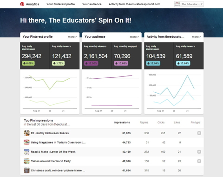The height and width of the screenshot is (177, 223).
Task: Open the 20 Healthy Halloween Snacks thumbnail
Action: coord(26,133)
